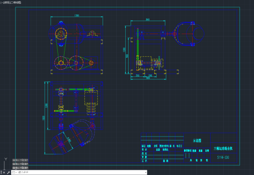Select the 1300 dimension text in top-left view
254x175 pixels.
pyautogui.click(x=77, y=15)
